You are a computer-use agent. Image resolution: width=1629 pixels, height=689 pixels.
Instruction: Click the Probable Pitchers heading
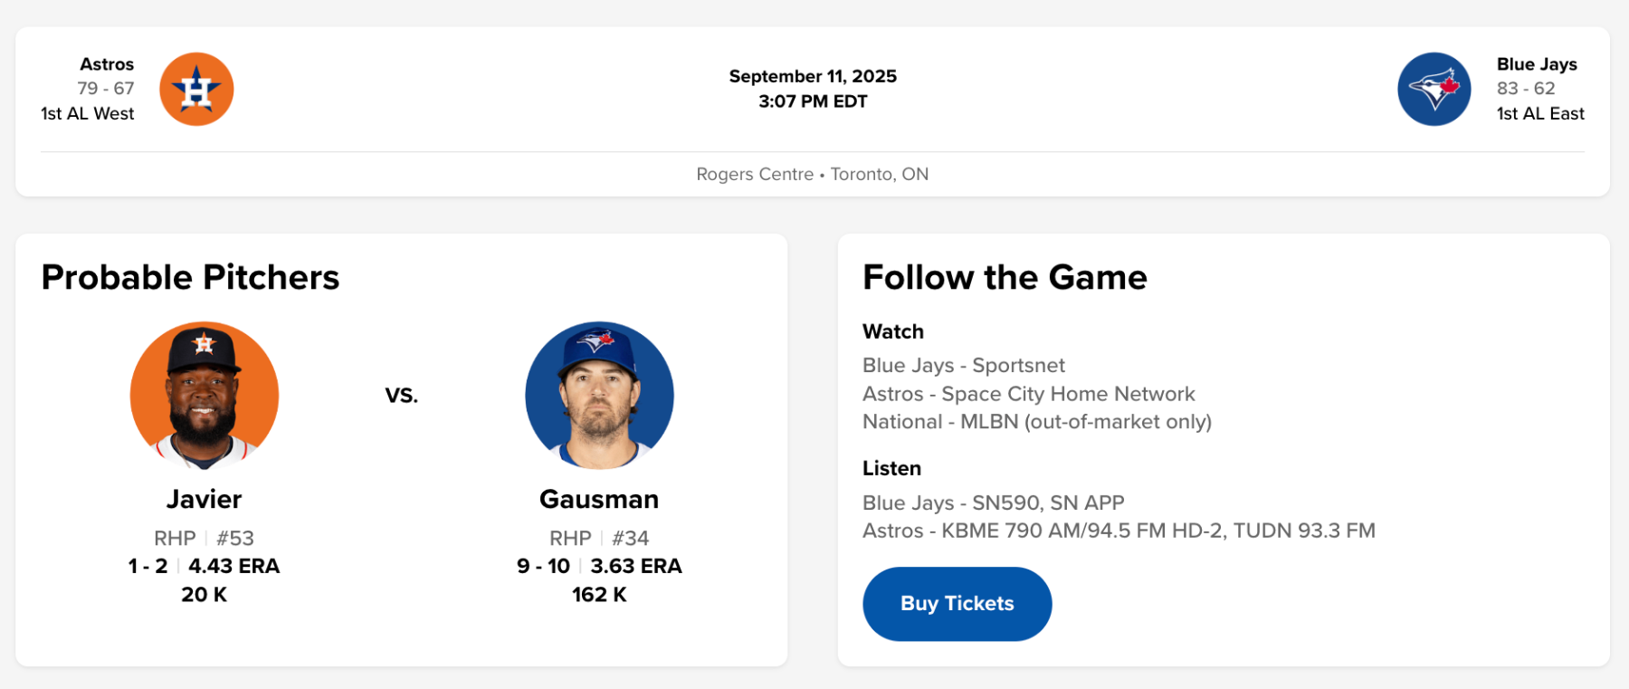190,277
